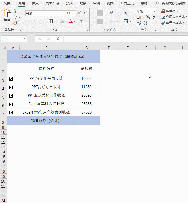Image resolution: width=188 pixels, height=203 pixels.
Task: Uncheck box for PPT版式美化制作教程
Action: 11,96
